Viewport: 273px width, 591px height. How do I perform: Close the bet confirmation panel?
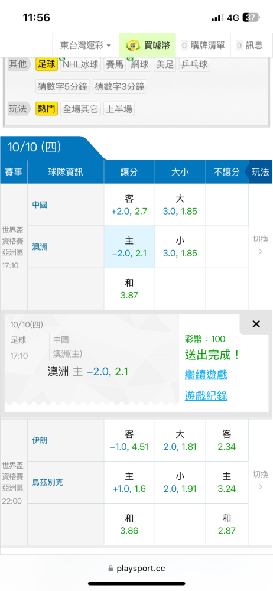[x=256, y=324]
